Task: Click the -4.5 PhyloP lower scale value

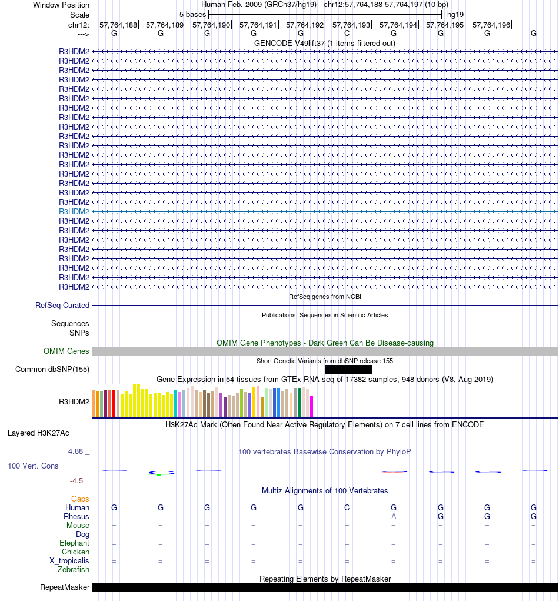Action: coord(76,481)
